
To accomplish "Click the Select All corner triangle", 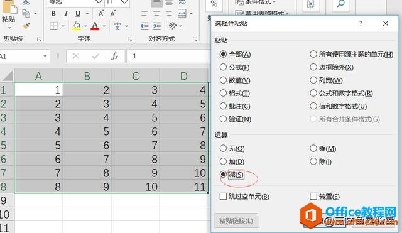I will pyautogui.click(x=7, y=75).
